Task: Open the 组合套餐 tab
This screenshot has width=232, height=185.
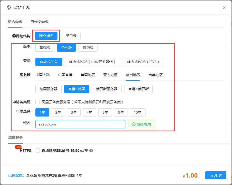Action: [15, 22]
